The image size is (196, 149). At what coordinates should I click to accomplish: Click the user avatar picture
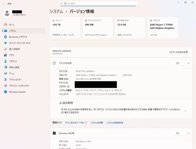(x=7, y=13)
